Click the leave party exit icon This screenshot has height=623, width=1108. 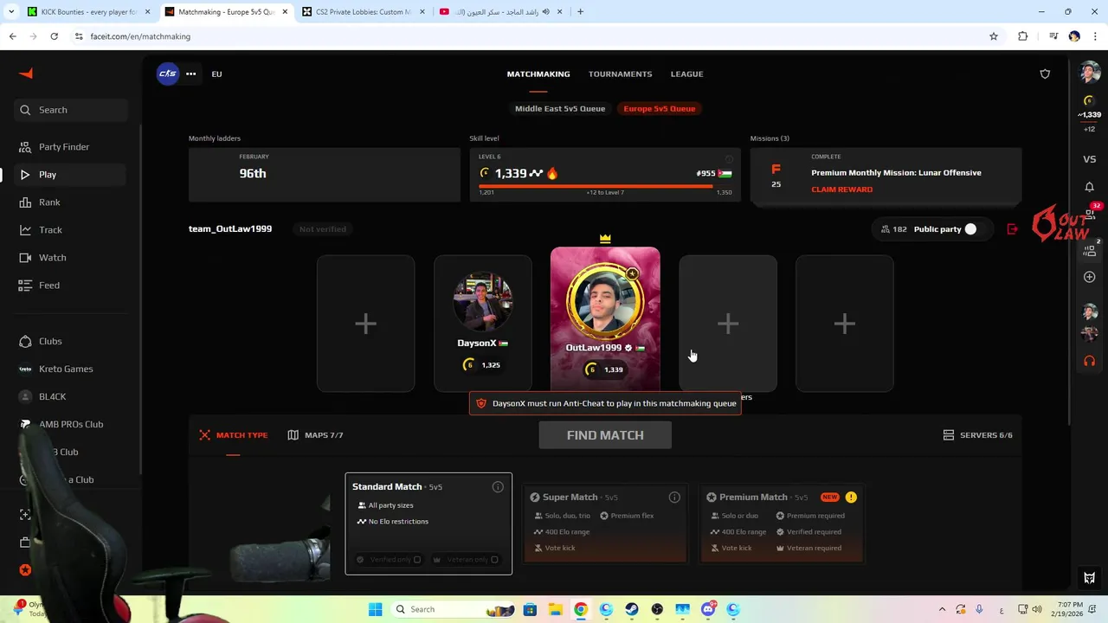tap(1013, 229)
